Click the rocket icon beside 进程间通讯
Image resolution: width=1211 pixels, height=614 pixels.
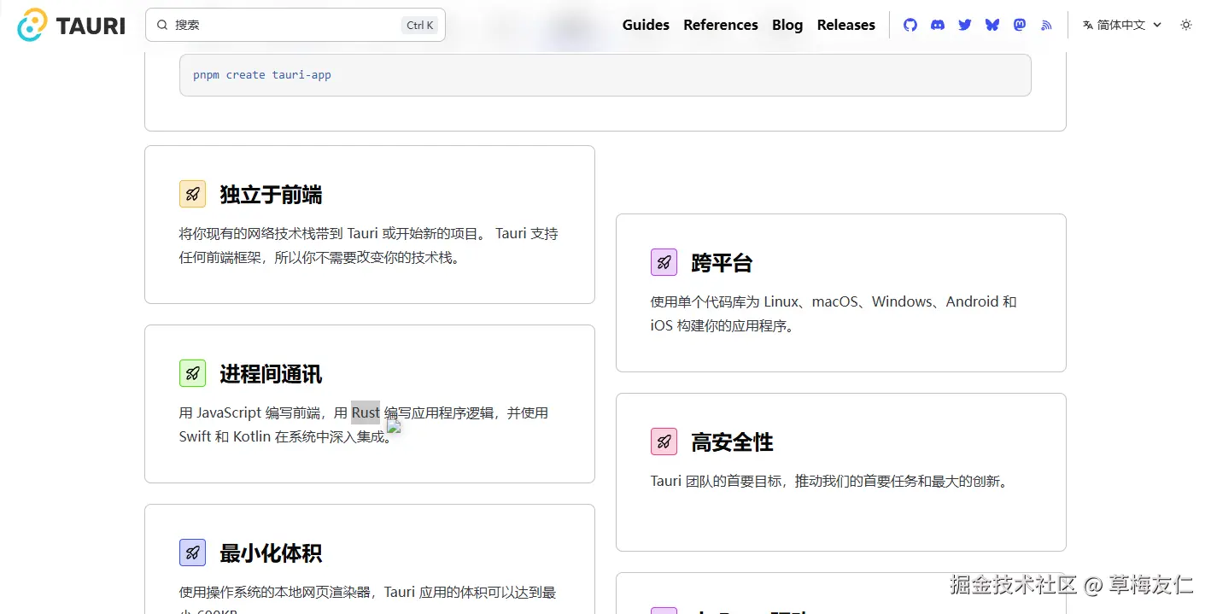click(193, 373)
